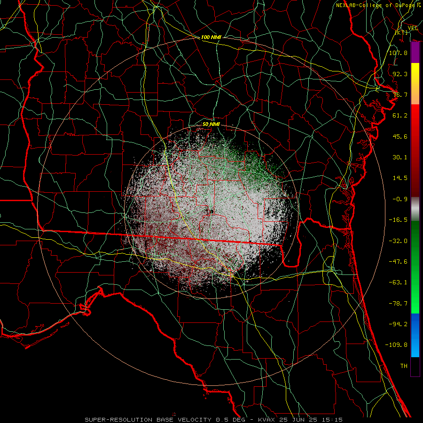This screenshot has height=423, width=423.
Task: Select the 45.6 legend value
Action: pyautogui.click(x=400, y=136)
